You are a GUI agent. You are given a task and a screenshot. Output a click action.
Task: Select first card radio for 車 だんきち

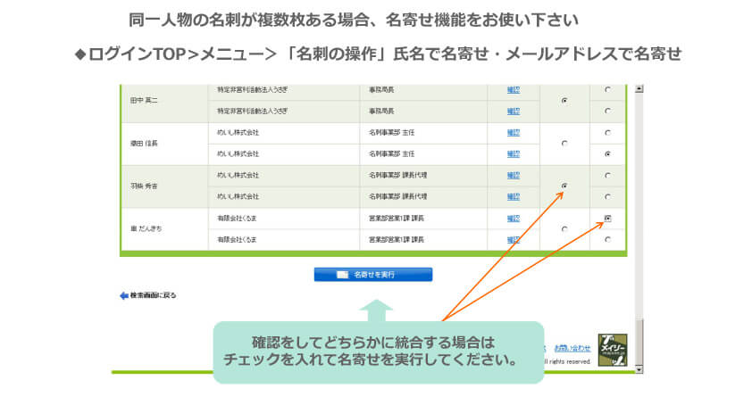[x=607, y=219]
